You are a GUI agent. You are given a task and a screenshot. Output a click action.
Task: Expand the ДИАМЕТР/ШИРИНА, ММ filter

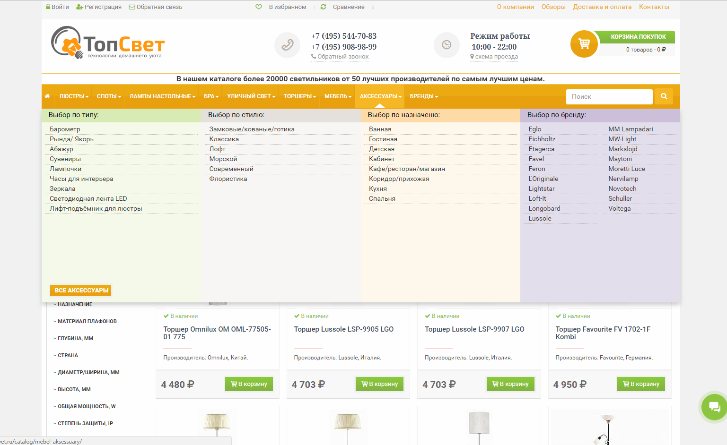pyautogui.click(x=96, y=372)
